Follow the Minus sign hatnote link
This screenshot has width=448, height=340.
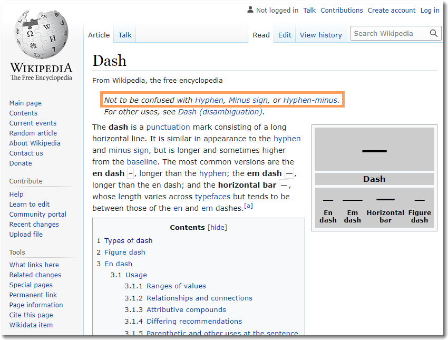click(x=248, y=100)
